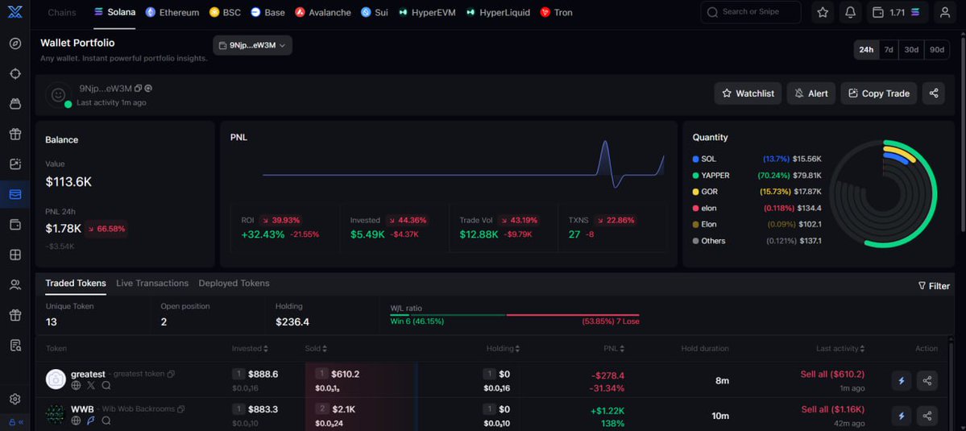
Task: Copy the 9Njp...eW3M wallet address
Action: click(x=138, y=88)
